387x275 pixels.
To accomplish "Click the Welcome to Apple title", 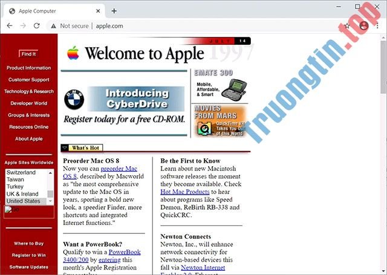I will 145,53.
